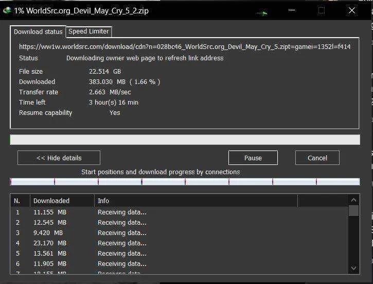The height and width of the screenshot is (284, 373).
Task: Select connection row 5 with 13.561 MB
Action: (180, 253)
